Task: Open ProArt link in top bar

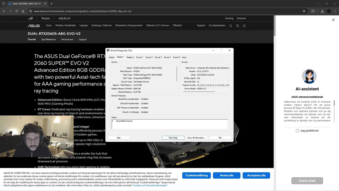Action: pos(46,19)
